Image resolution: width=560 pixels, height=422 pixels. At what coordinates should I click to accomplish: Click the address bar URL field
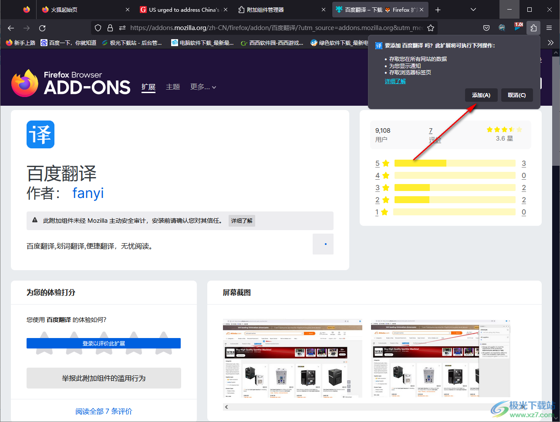click(277, 28)
